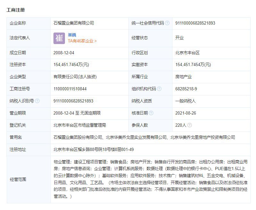Select the 纳税人资质 label cell
Screen dimensions: 256x210
tap(150, 101)
